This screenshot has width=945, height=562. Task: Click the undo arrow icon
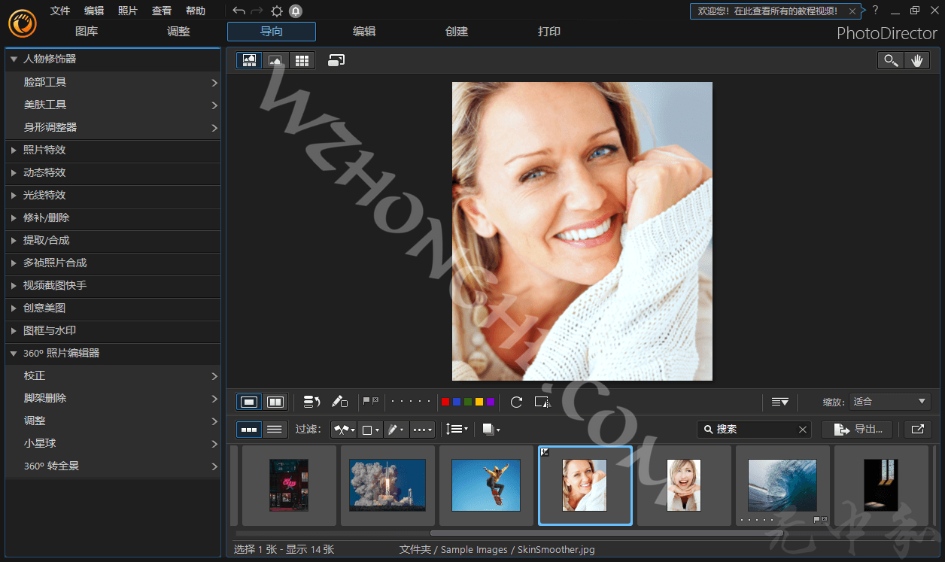pyautogui.click(x=239, y=11)
